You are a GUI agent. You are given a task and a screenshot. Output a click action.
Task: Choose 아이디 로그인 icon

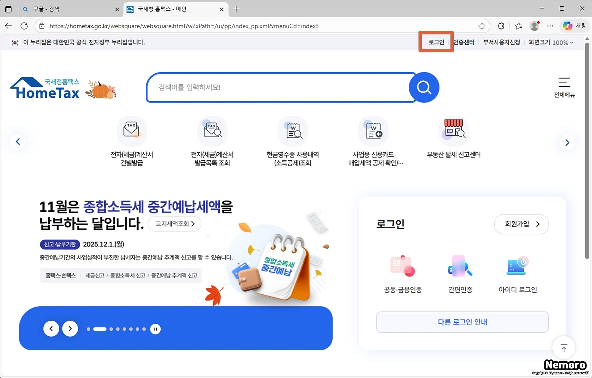pos(517,266)
